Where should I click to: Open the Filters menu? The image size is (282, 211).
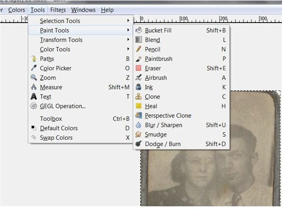click(58, 10)
